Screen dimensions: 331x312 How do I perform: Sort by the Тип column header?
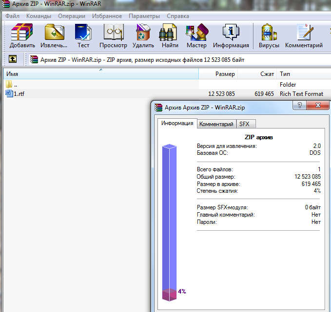[x=304, y=74]
